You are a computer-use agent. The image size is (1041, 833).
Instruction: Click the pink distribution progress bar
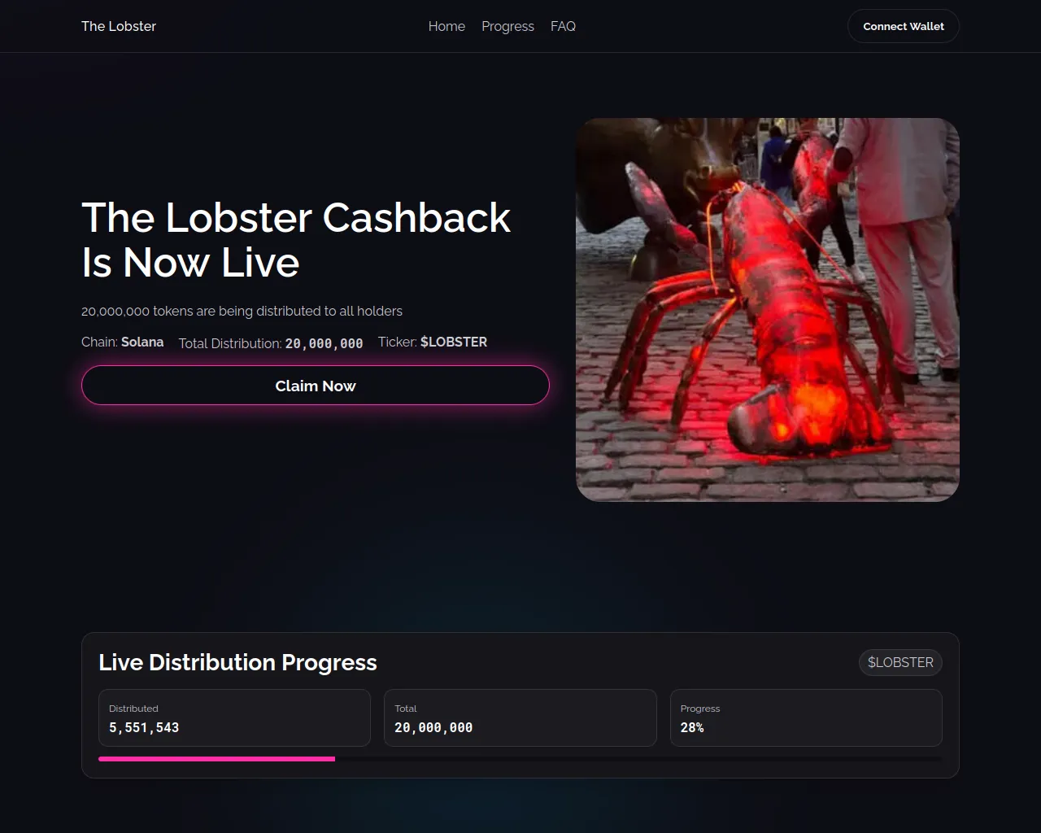click(216, 759)
